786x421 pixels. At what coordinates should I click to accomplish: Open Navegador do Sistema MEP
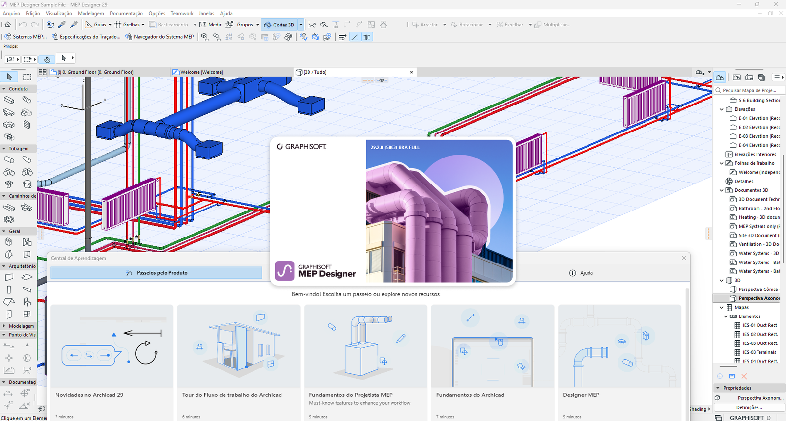160,37
